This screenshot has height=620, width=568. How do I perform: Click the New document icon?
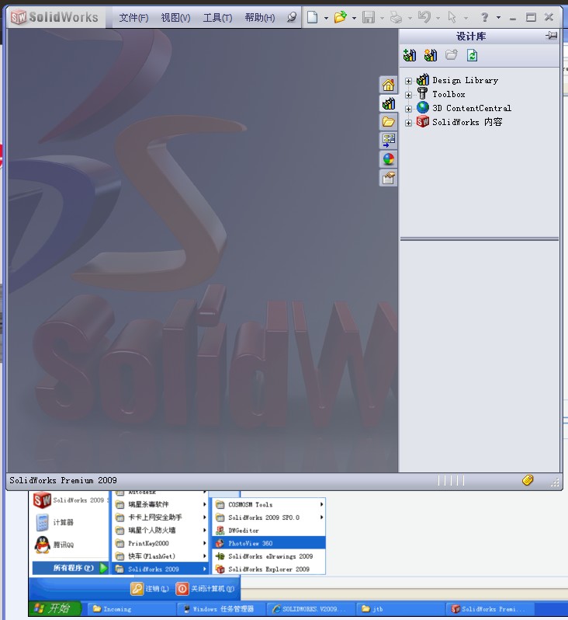tap(313, 17)
